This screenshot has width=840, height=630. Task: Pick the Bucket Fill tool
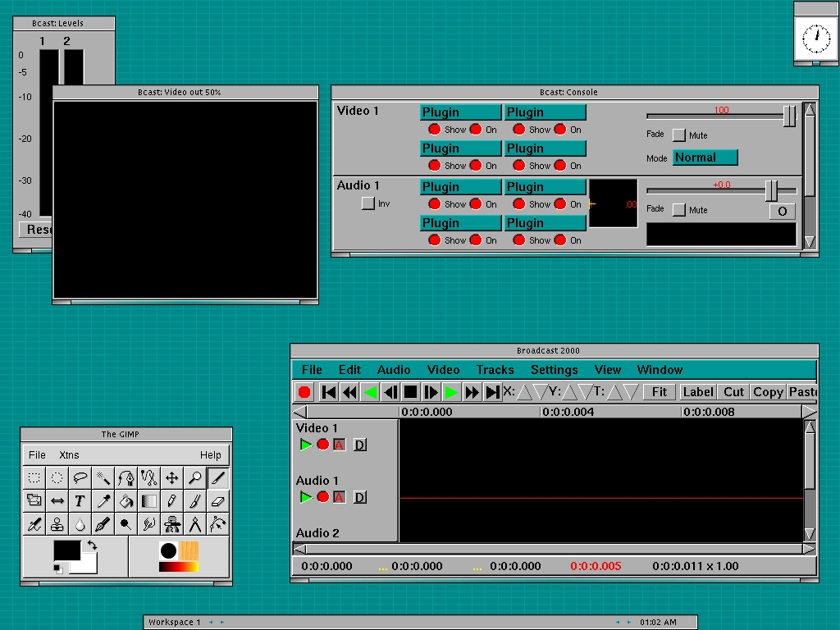126,500
